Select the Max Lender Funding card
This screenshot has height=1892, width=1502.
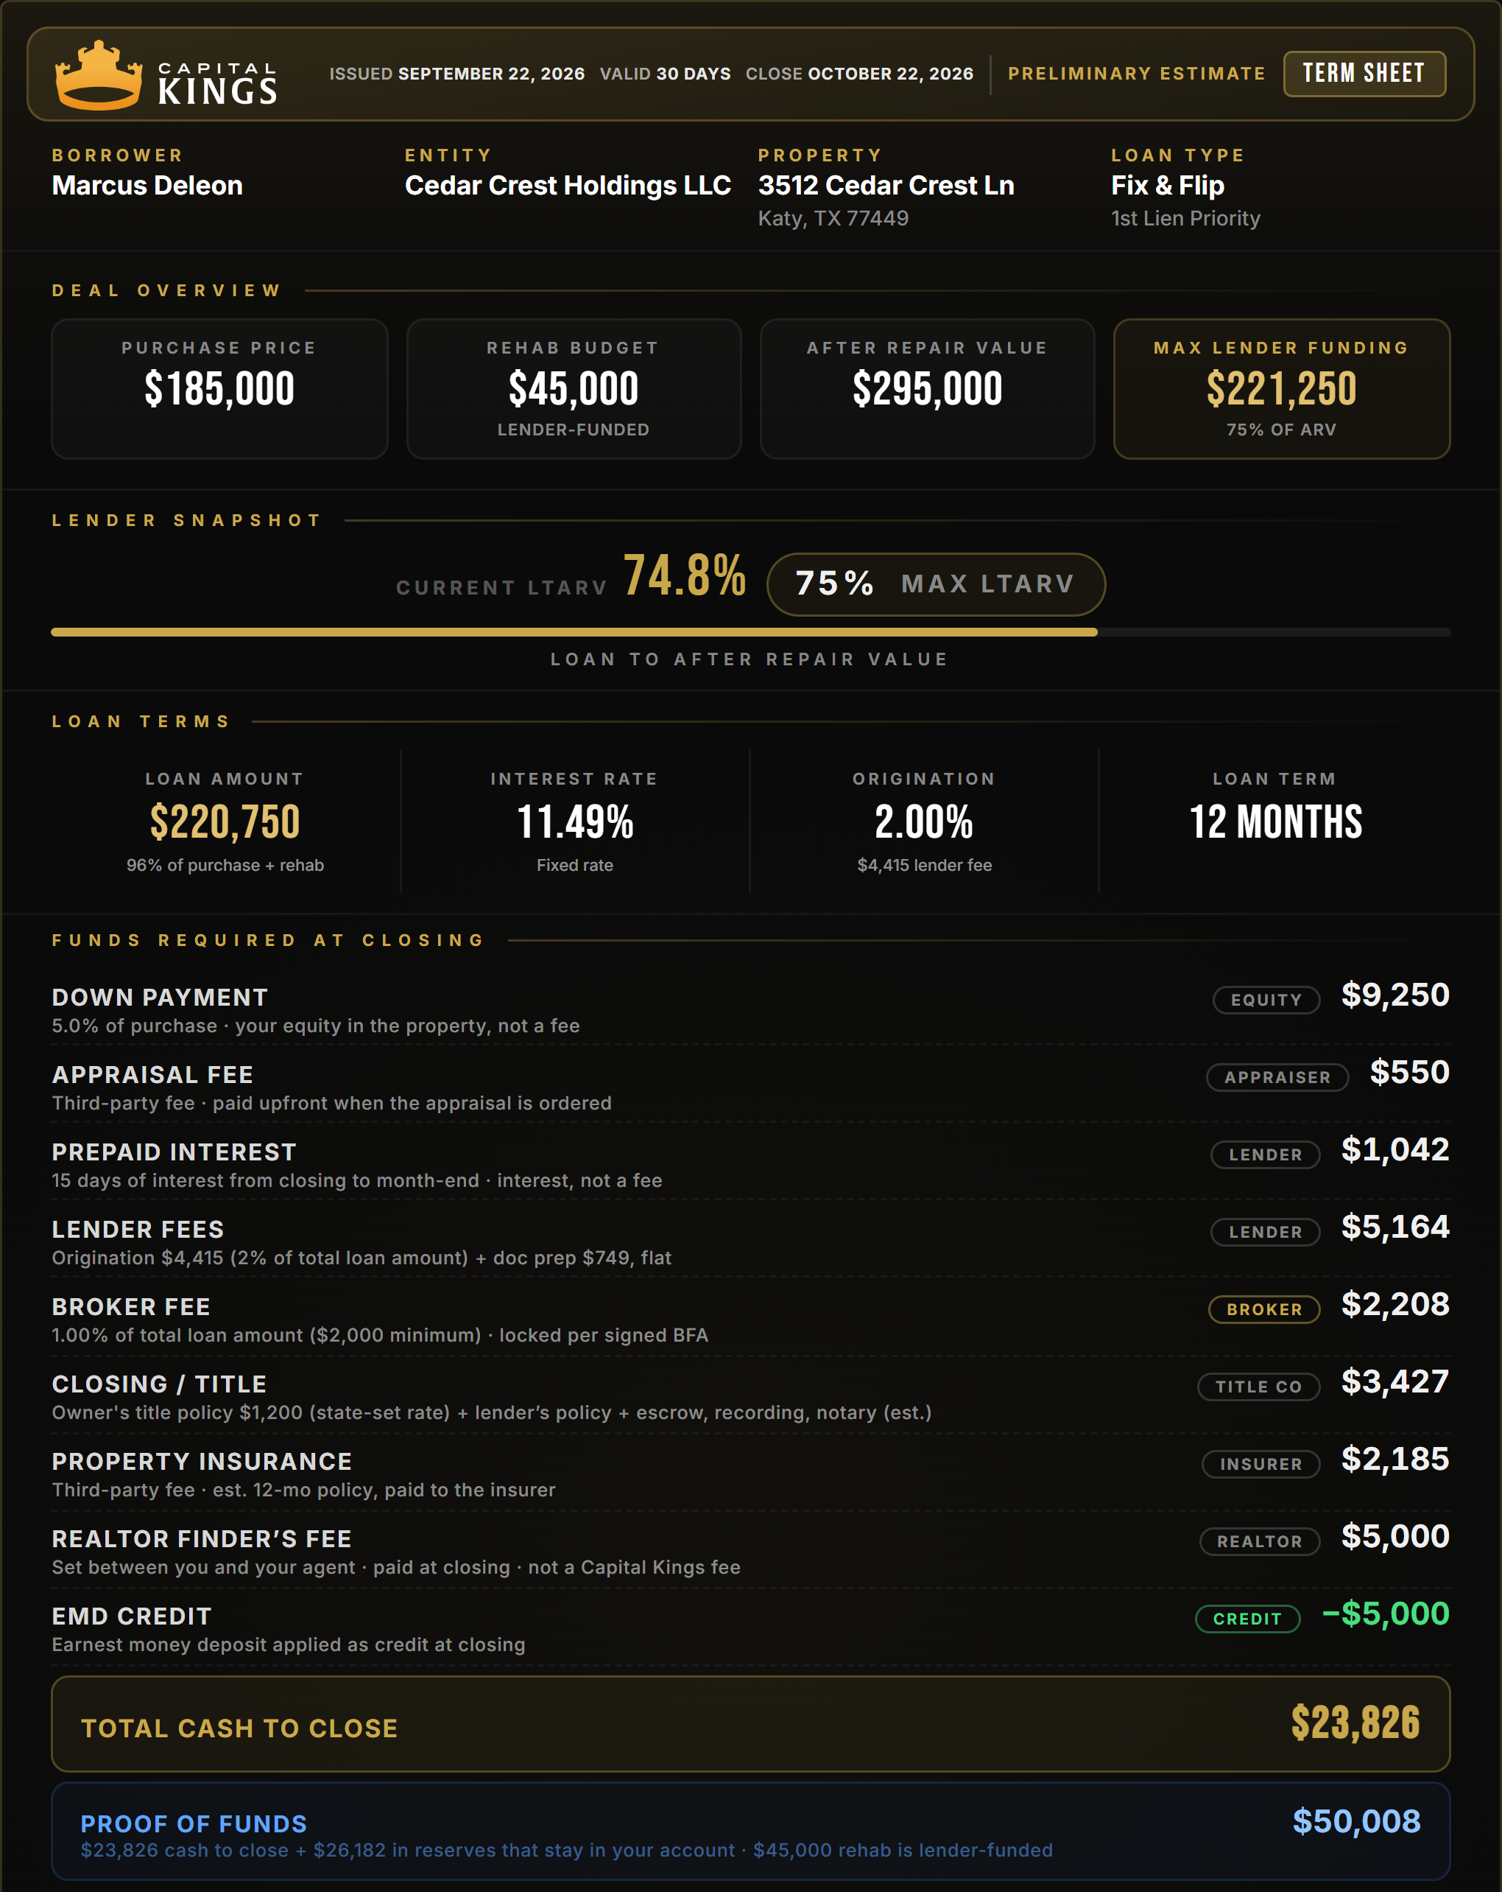coord(1281,389)
